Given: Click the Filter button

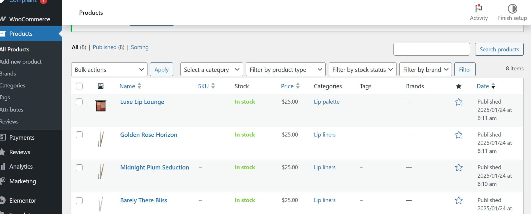Looking at the screenshot, I should pyautogui.click(x=465, y=70).
